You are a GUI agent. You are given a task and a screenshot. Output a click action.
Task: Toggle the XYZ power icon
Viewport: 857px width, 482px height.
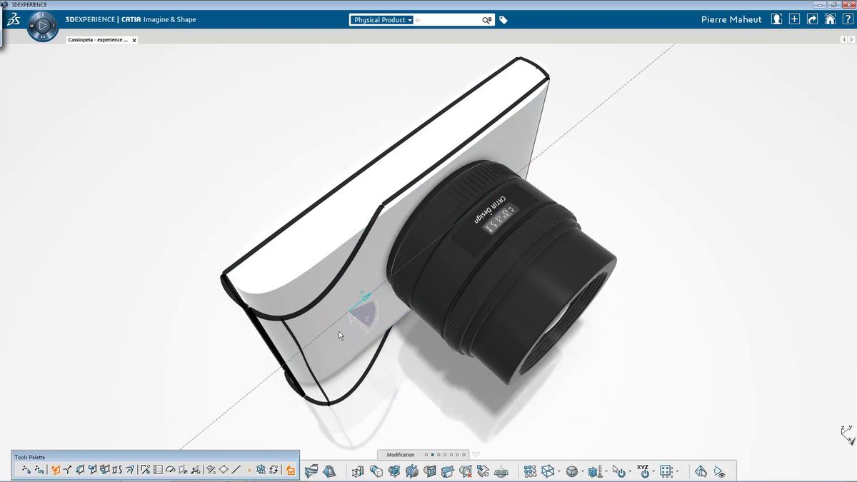click(643, 471)
